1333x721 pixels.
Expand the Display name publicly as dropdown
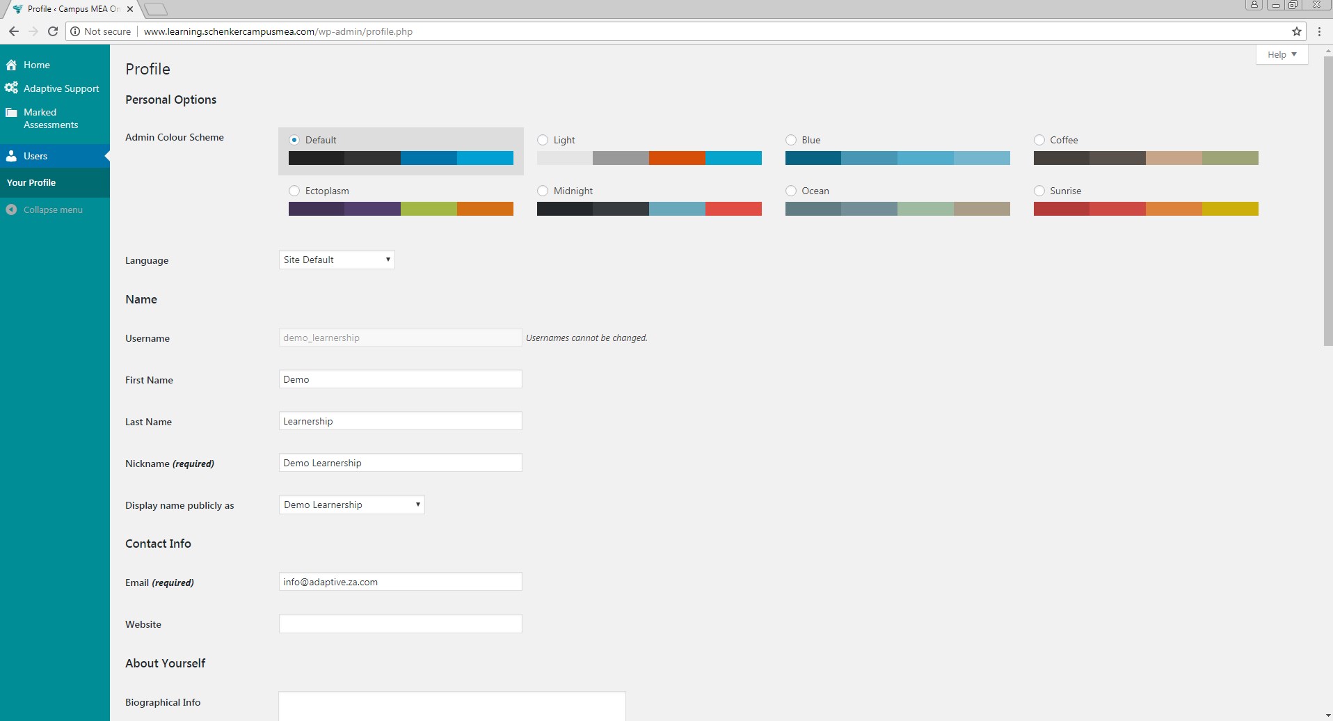[351, 505]
